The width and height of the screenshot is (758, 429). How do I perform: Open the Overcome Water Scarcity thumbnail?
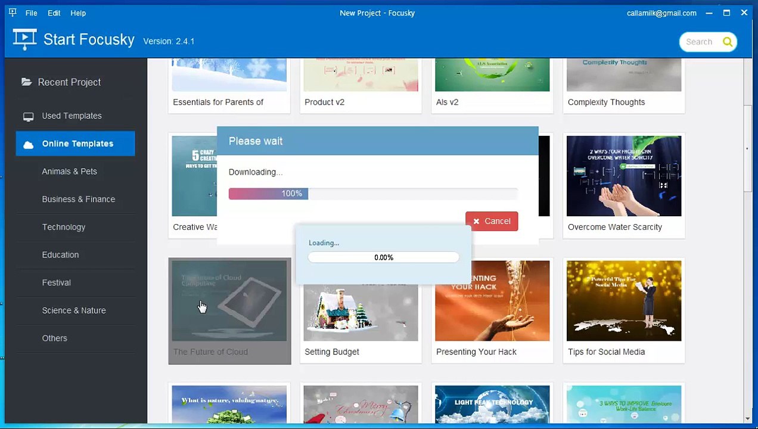click(624, 176)
